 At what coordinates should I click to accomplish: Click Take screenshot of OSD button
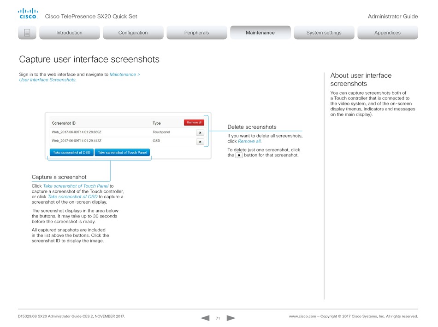coord(71,152)
